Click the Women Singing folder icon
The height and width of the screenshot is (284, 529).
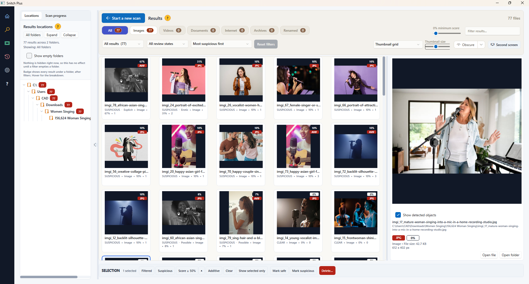[x=47, y=111]
